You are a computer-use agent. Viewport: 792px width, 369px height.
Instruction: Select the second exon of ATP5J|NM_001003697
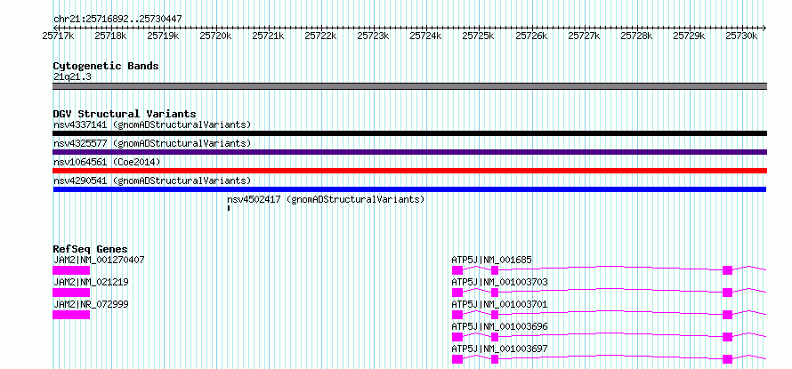495,359
